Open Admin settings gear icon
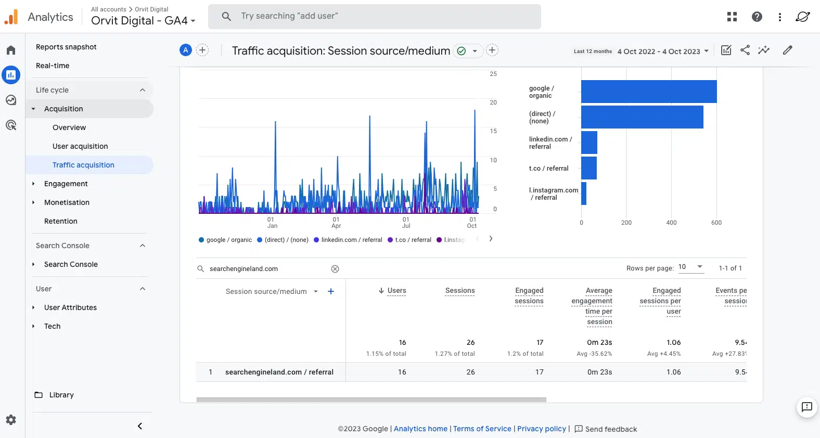The image size is (820, 438). click(11, 420)
